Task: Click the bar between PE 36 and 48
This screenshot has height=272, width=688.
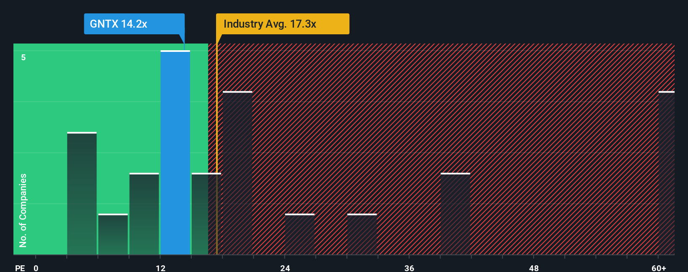Action: click(x=455, y=214)
